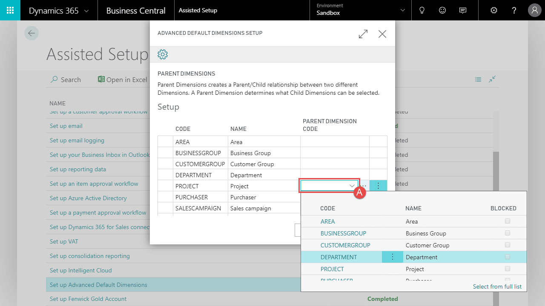This screenshot has height=306, width=545.
Task: Click the Search magnifier in the list toolbar
Action: coord(66,79)
